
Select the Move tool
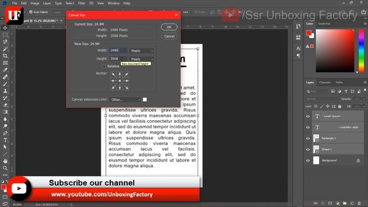pyautogui.click(x=5, y=28)
